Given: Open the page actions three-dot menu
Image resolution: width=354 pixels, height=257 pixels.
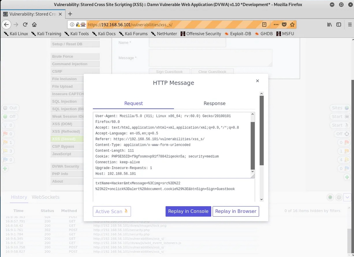Looking at the screenshot, I should point(276,25).
